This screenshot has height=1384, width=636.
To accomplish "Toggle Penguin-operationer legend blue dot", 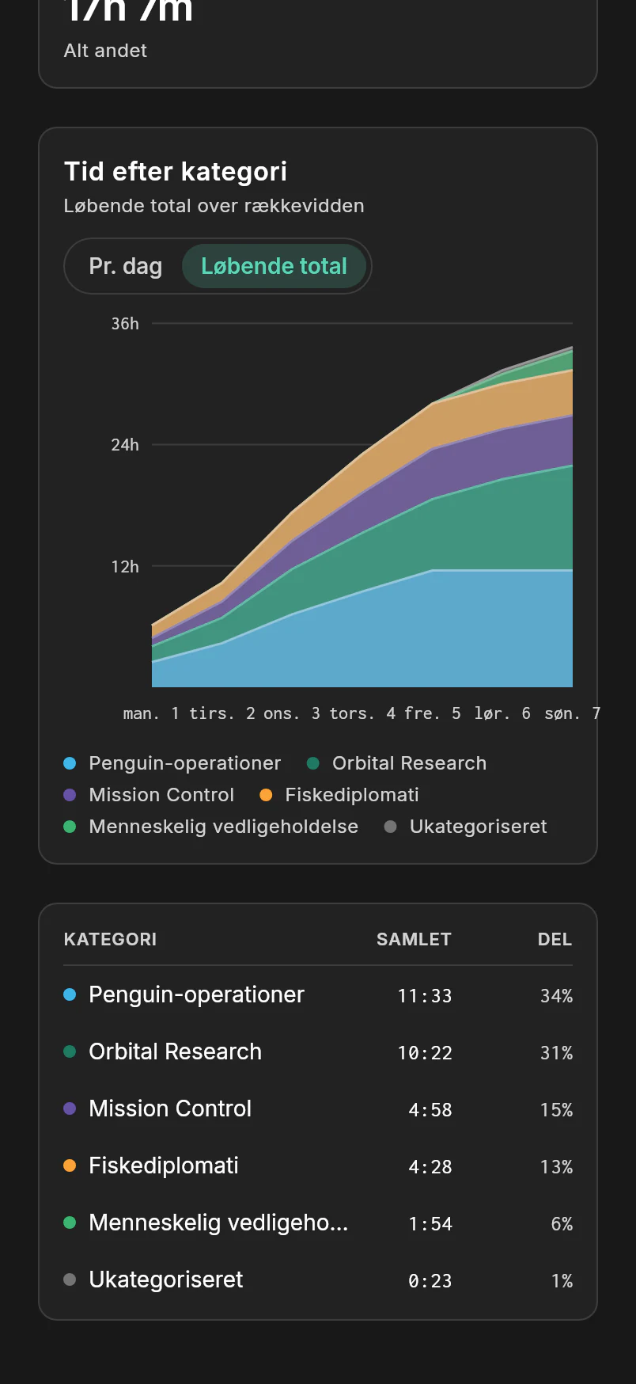I will pos(70,763).
